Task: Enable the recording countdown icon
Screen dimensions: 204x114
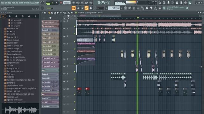Action: (82, 3)
